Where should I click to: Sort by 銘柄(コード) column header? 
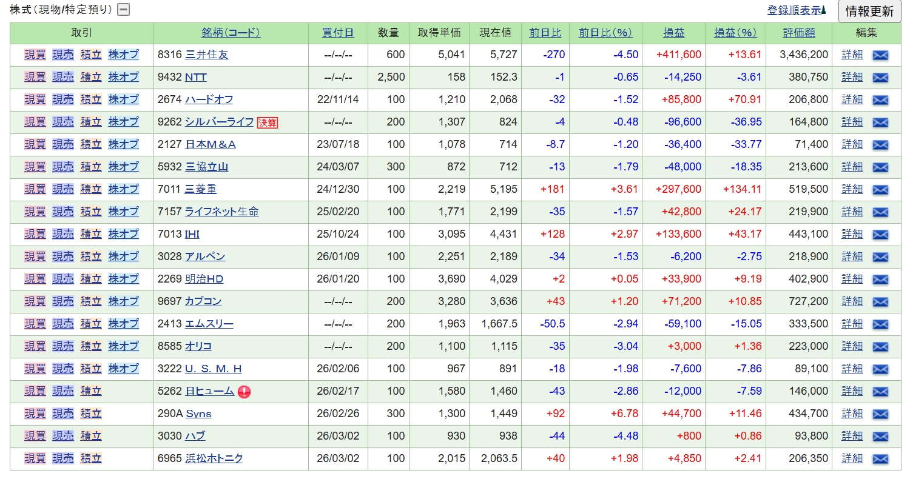tap(231, 33)
